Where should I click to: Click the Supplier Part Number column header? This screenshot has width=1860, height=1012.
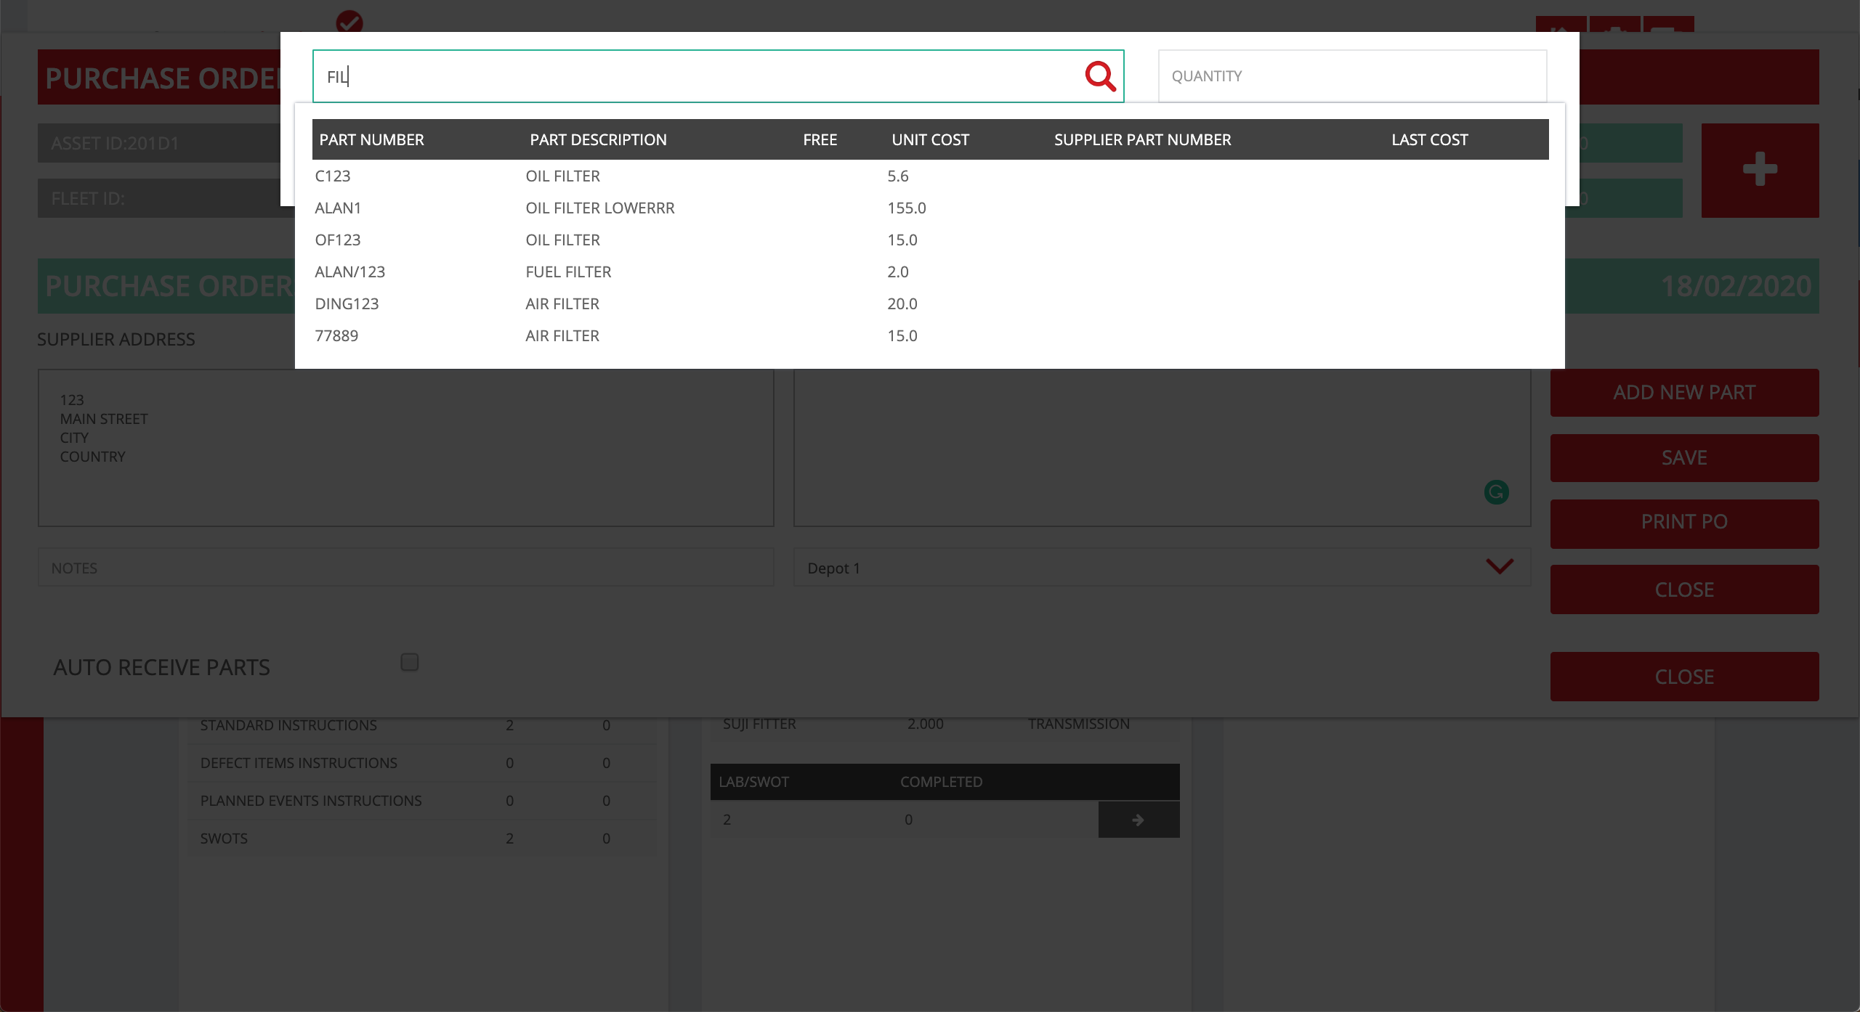tap(1142, 139)
